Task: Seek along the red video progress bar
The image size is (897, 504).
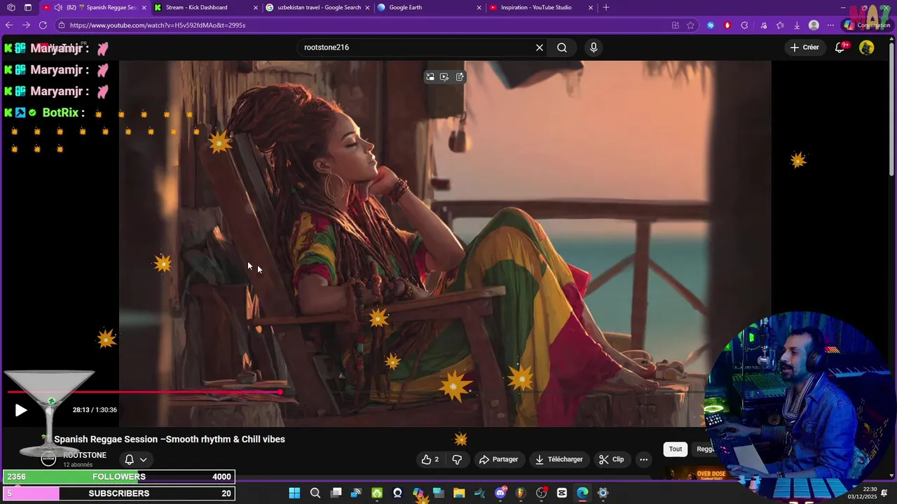Action: point(144,392)
